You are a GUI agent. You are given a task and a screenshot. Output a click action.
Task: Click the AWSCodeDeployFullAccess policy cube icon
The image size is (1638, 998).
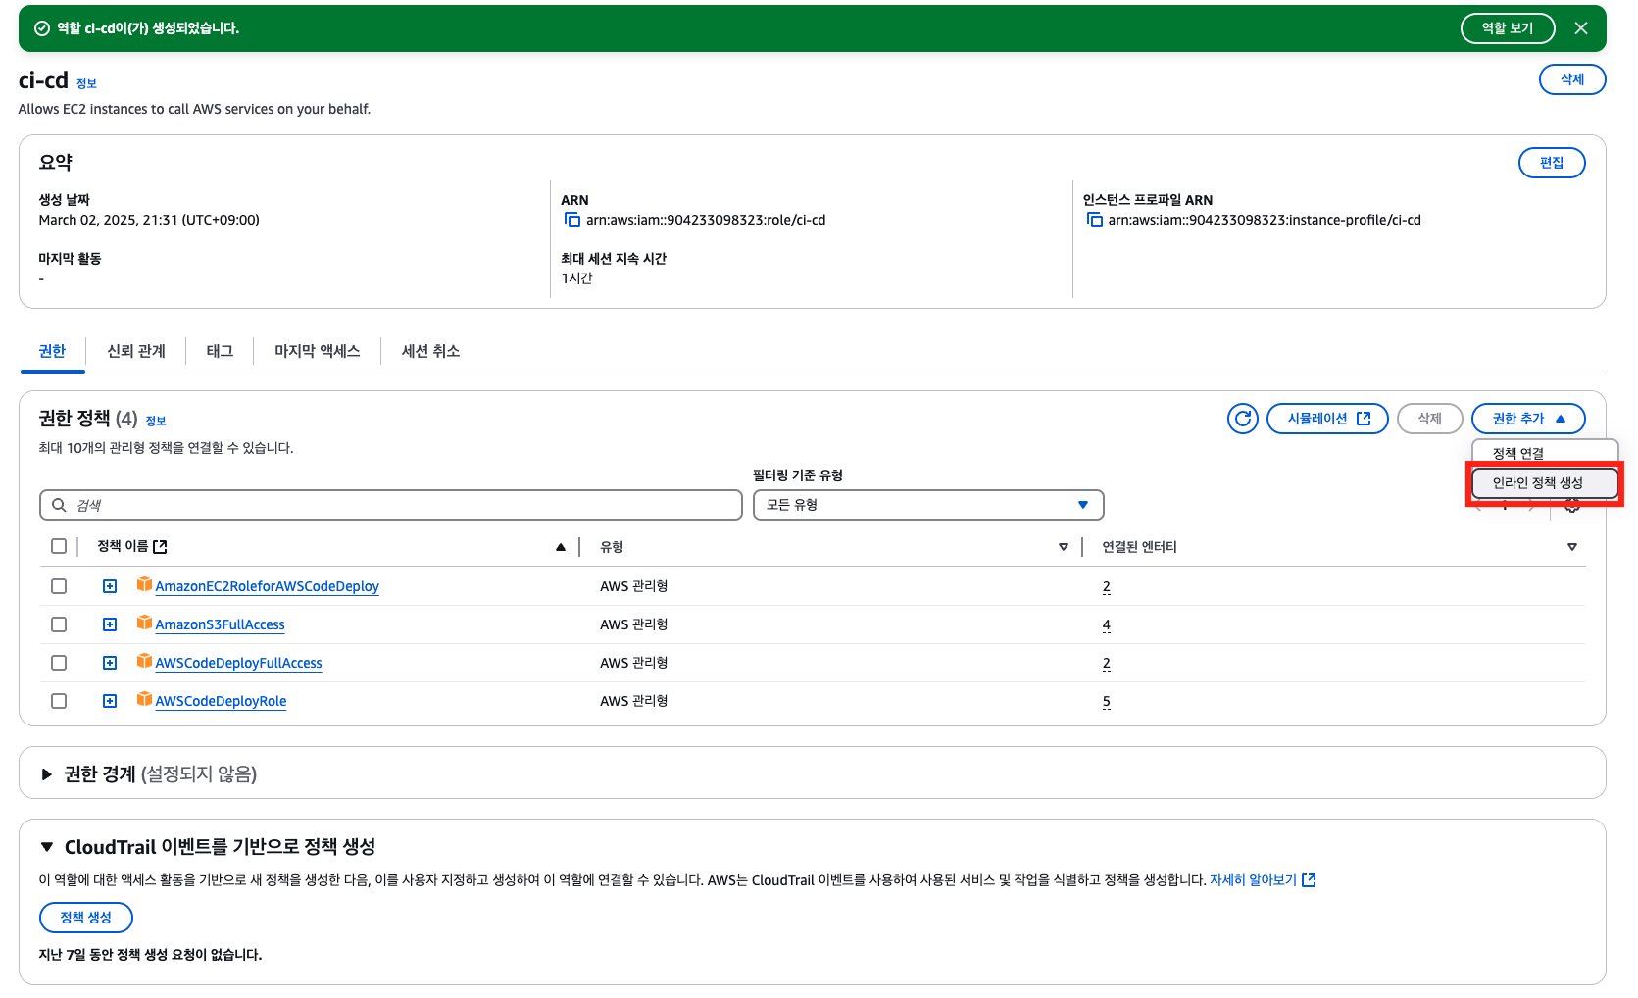[144, 661]
